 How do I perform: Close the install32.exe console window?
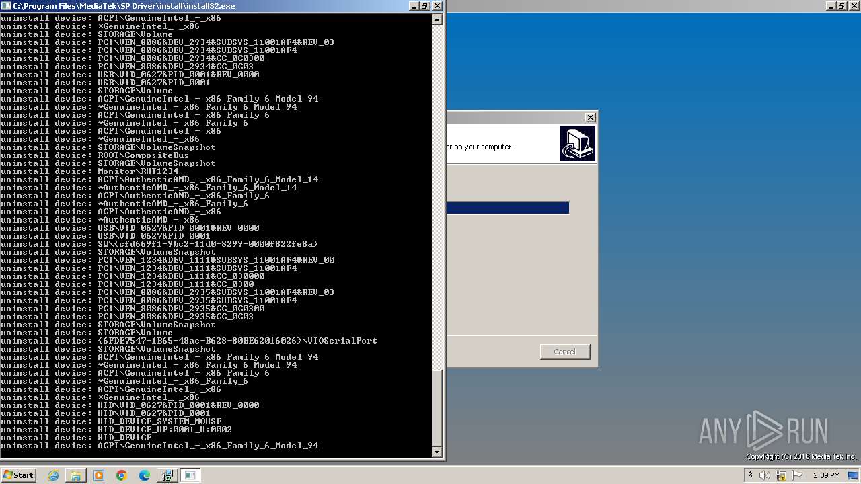(437, 5)
